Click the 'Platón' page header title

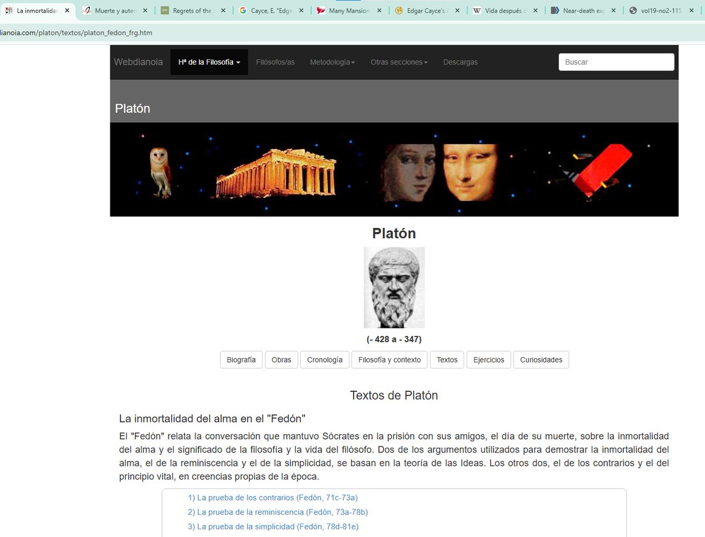pos(133,109)
